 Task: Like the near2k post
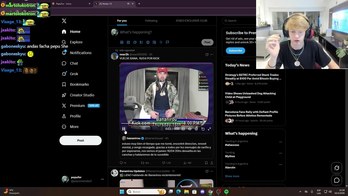click(x=166, y=163)
